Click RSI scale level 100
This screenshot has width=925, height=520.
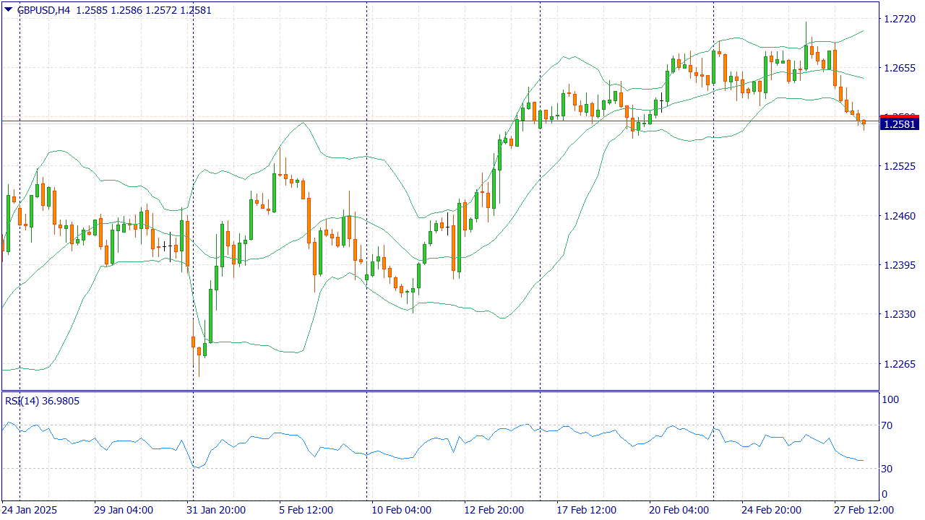[890, 399]
